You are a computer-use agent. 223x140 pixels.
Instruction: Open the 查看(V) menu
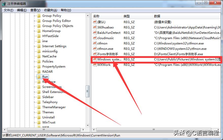[35, 10]
